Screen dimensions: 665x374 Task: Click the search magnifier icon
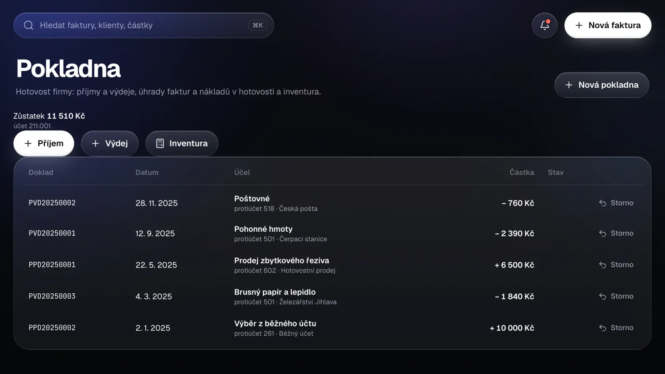(x=29, y=25)
